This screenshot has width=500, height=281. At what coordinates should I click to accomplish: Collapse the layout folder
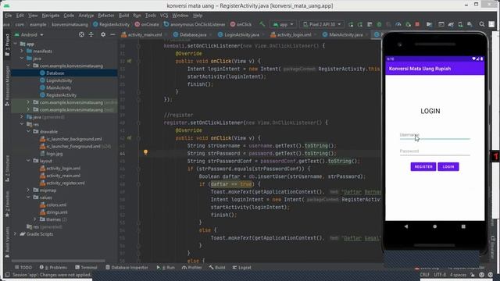(28, 161)
